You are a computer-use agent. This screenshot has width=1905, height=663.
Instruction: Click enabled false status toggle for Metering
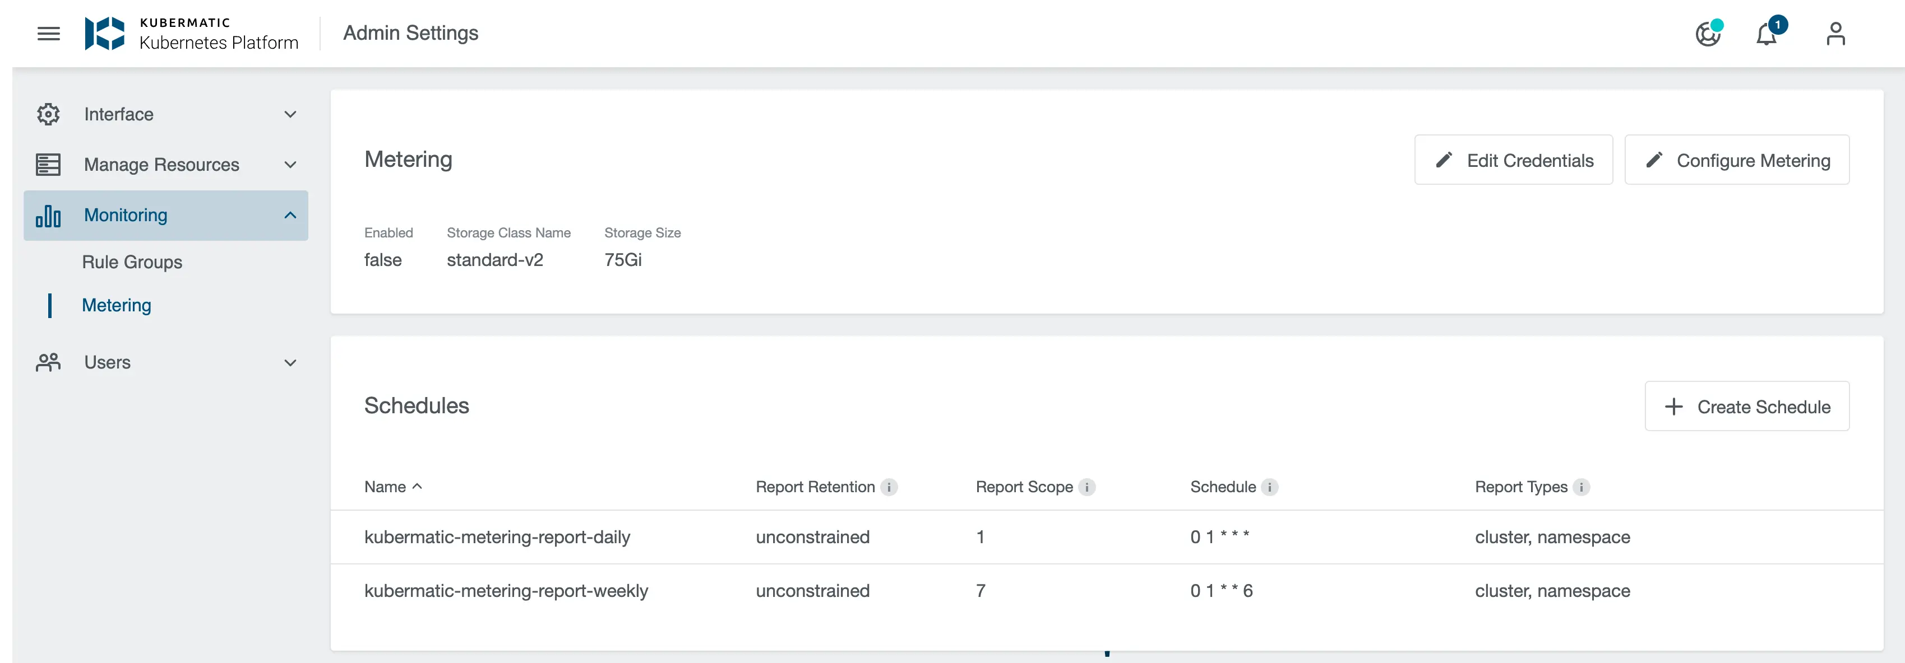[x=383, y=259]
